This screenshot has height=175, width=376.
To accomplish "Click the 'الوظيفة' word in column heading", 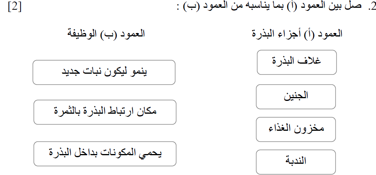I will point(81,33).
